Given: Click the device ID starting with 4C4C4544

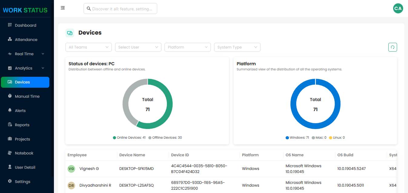Looking at the screenshot, I should [199, 169].
